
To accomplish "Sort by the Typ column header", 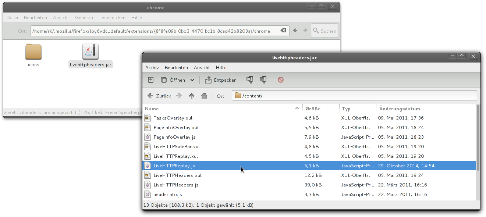I will (x=358, y=108).
